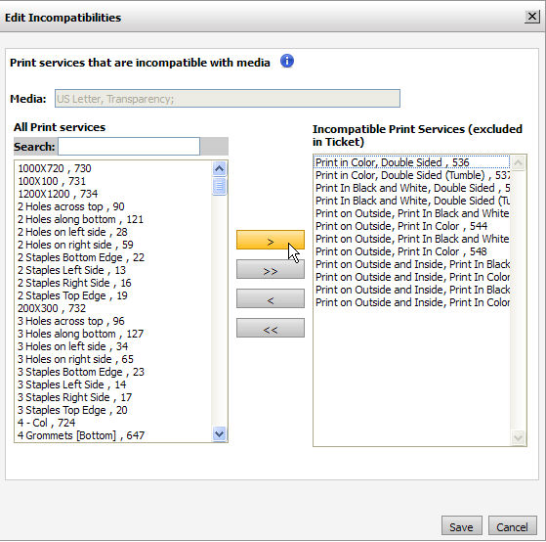Add selected service with the > button
Image resolution: width=546 pixels, height=542 pixels.
pyautogui.click(x=271, y=240)
